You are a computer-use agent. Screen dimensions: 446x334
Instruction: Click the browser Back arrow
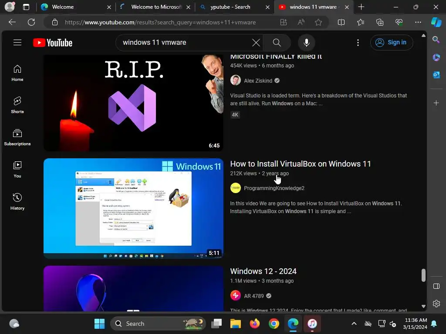12,22
